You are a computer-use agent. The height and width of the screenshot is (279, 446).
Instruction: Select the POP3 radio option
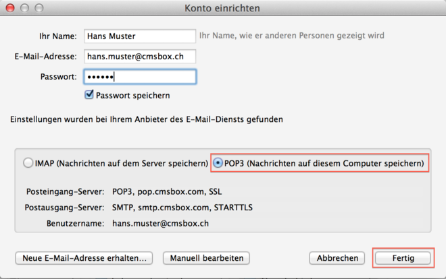pos(218,163)
